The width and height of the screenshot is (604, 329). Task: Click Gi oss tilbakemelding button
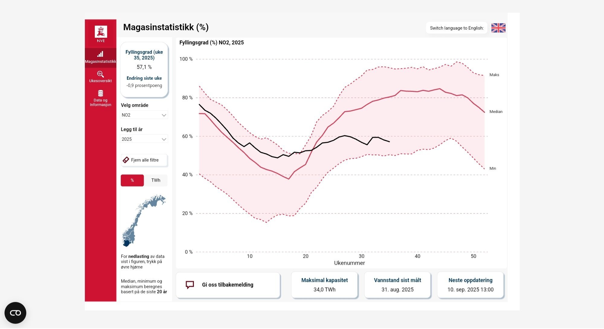coord(228,285)
